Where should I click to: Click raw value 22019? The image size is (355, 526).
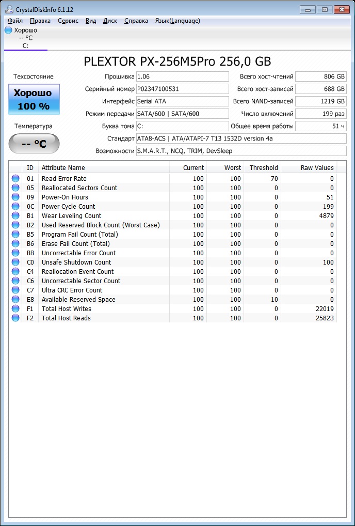[x=325, y=308]
